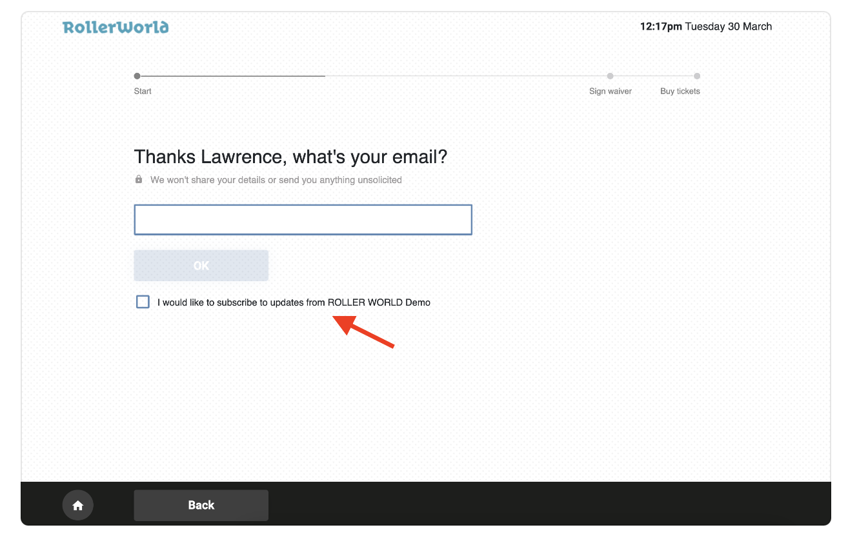Image resolution: width=848 pixels, height=543 pixels.
Task: Click the padlock icon beside privacy note
Action: point(139,179)
